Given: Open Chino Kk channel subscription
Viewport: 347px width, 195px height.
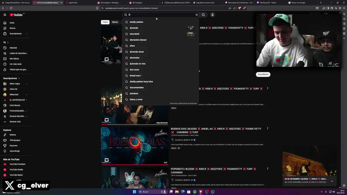Looking at the screenshot, I should [15, 89].
